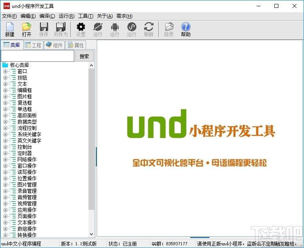Open 帮助 question mark help icon

[x=186, y=27]
